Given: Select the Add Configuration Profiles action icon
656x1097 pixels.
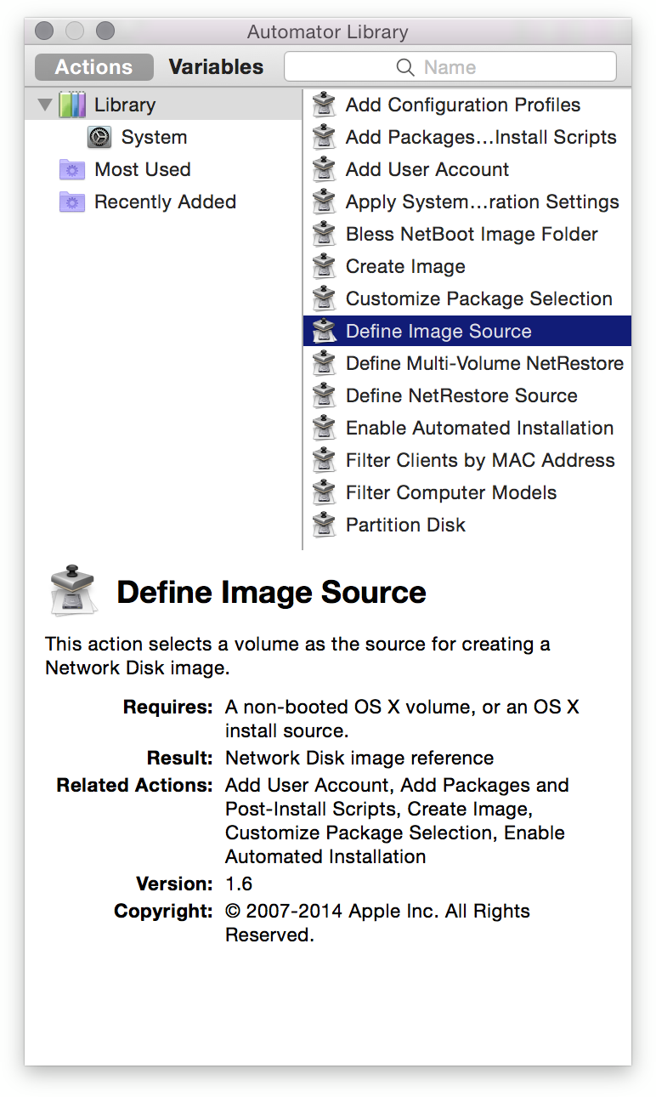Looking at the screenshot, I should click(x=324, y=105).
